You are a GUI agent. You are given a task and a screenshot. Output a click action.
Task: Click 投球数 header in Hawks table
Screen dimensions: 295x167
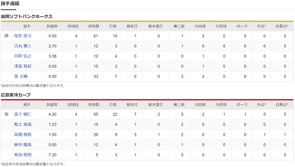[94, 26]
